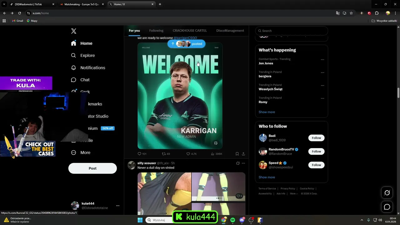Open Chrome three-dot menu
This screenshot has height=225, width=400.
[395, 13]
